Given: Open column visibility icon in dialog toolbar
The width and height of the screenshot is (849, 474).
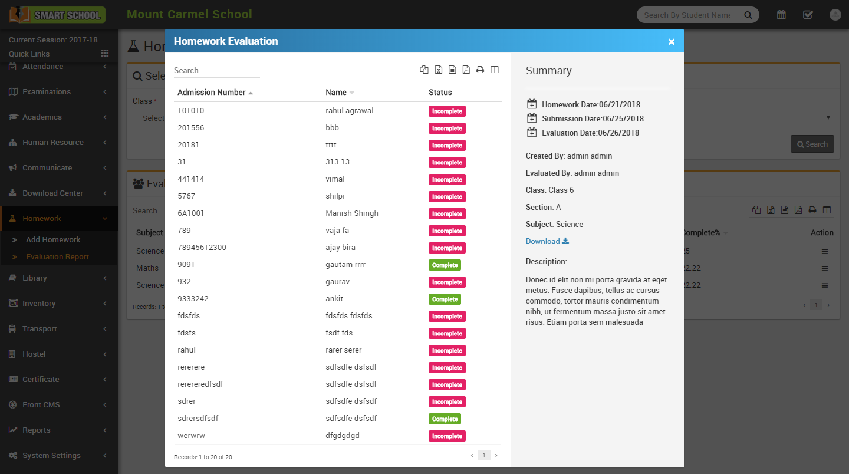Looking at the screenshot, I should pyautogui.click(x=495, y=70).
